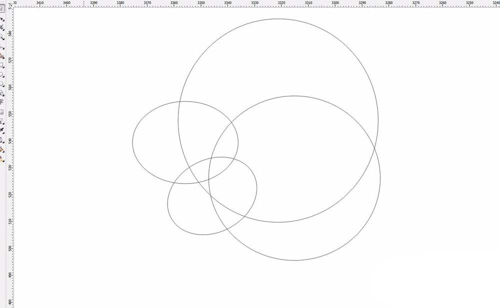
Task: Select the Text tool marked 字
Action: [1, 102]
